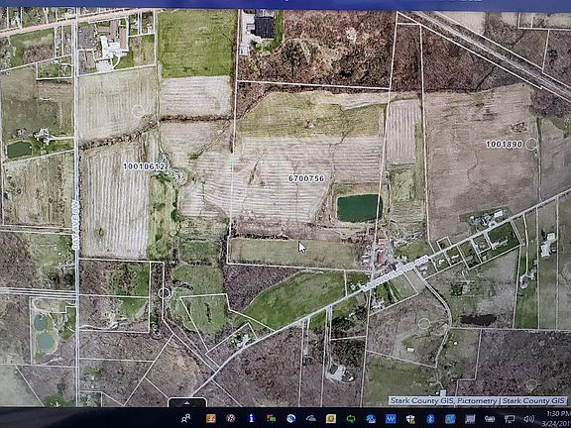This screenshot has height=428, width=571.
Task: Open the volume speaker icon
Action: (529, 419)
